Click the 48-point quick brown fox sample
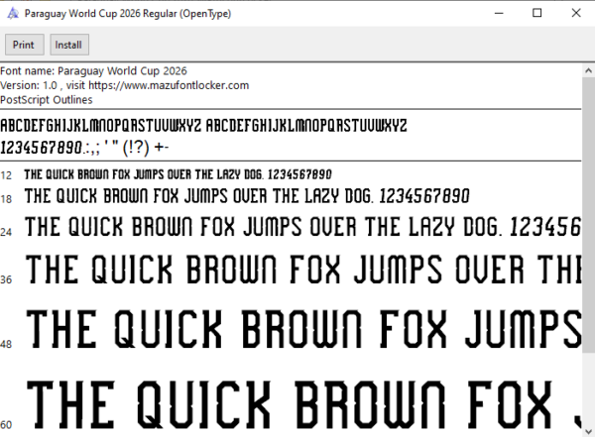The image size is (595, 437). [x=302, y=329]
